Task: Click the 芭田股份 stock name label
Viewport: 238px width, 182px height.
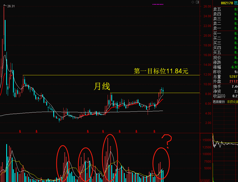Action: point(219,102)
